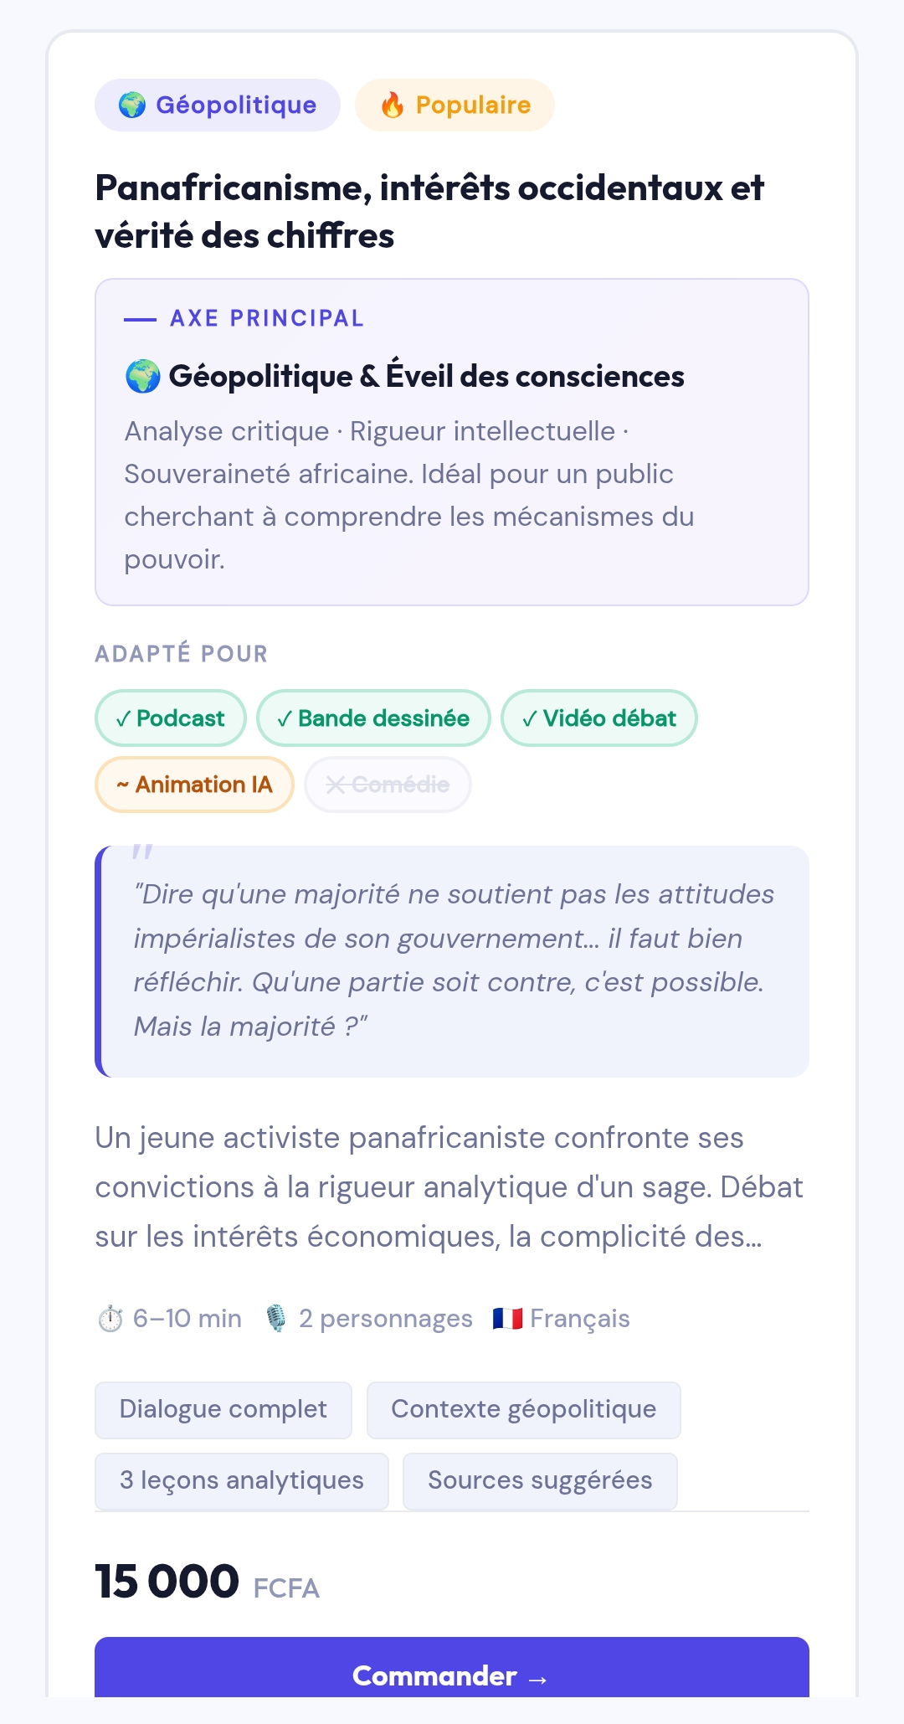This screenshot has width=904, height=1724.
Task: Open the Populaire badge
Action: tap(455, 105)
